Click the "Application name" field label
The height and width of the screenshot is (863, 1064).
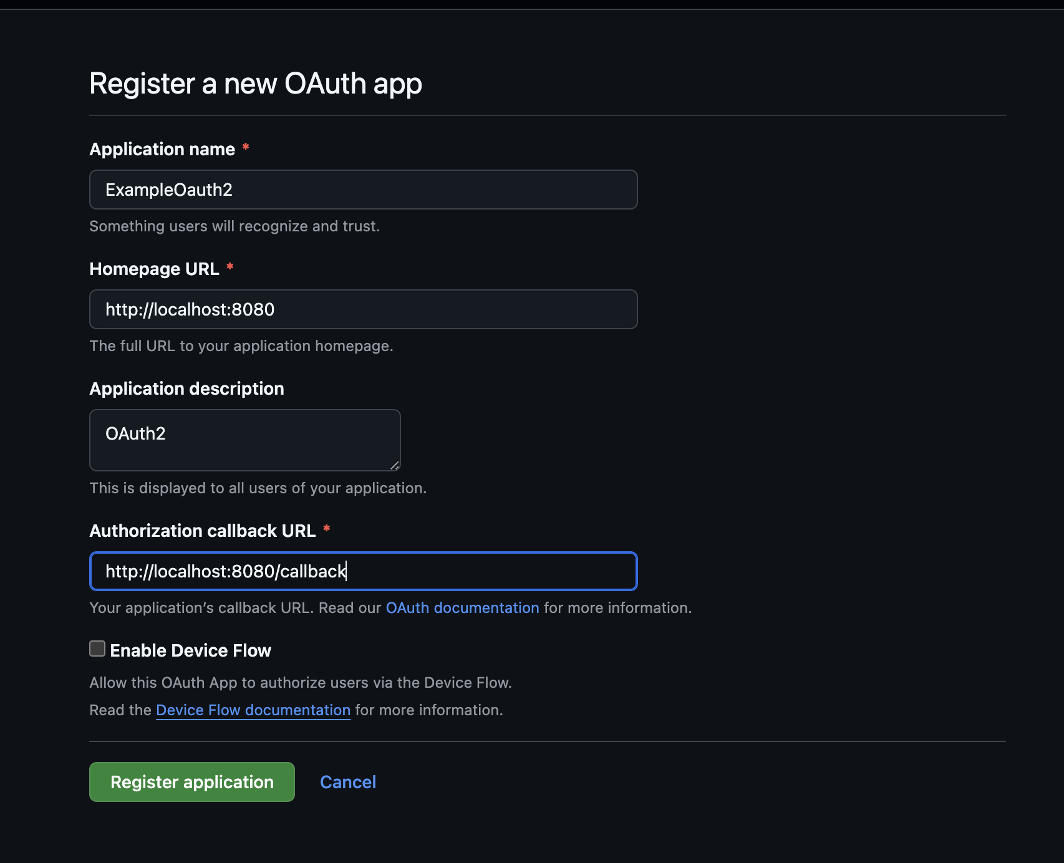[162, 149]
